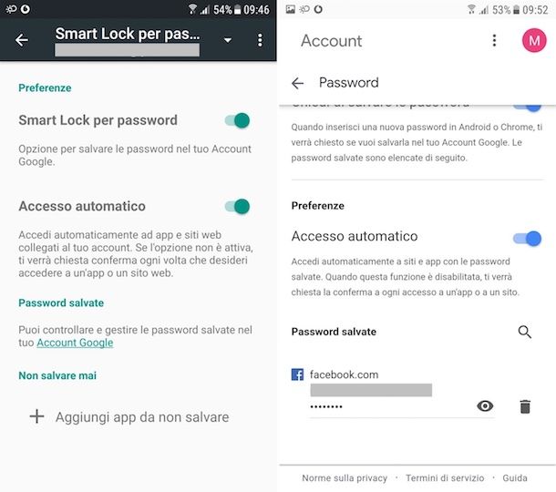Select Aggiungi app da non salvare
Viewport: 556px width, 492px height.
pos(142,417)
